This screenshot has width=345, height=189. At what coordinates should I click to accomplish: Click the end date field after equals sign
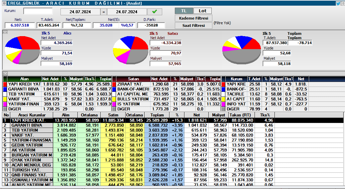127,12
